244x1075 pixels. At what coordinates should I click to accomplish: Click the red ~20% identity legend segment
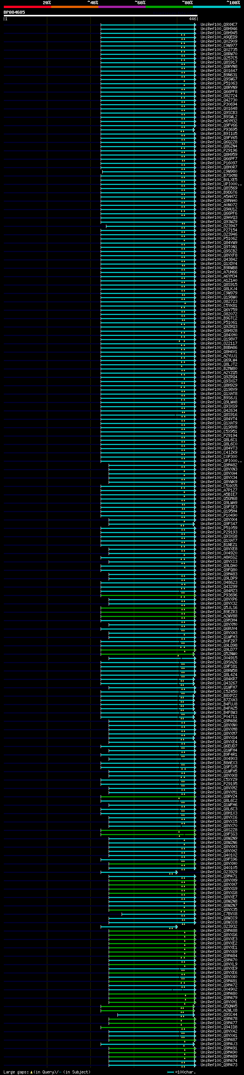click(x=27, y=7)
